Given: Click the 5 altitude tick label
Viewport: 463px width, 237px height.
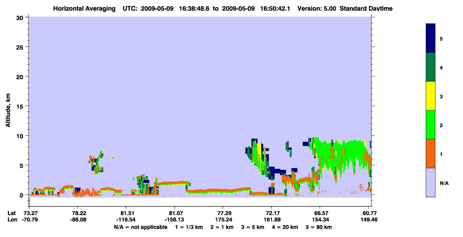Looking at the screenshot, I should [x=22, y=165].
